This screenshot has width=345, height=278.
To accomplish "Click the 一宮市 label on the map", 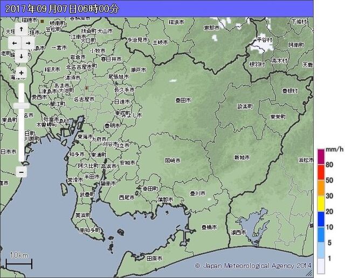I will point(59,48).
